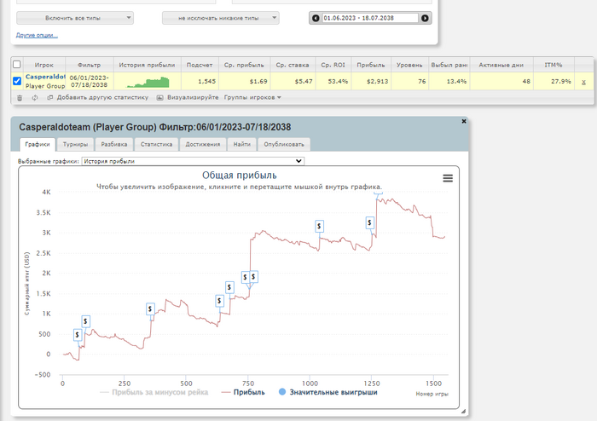Click the resize handle of chart panel

pos(463,411)
